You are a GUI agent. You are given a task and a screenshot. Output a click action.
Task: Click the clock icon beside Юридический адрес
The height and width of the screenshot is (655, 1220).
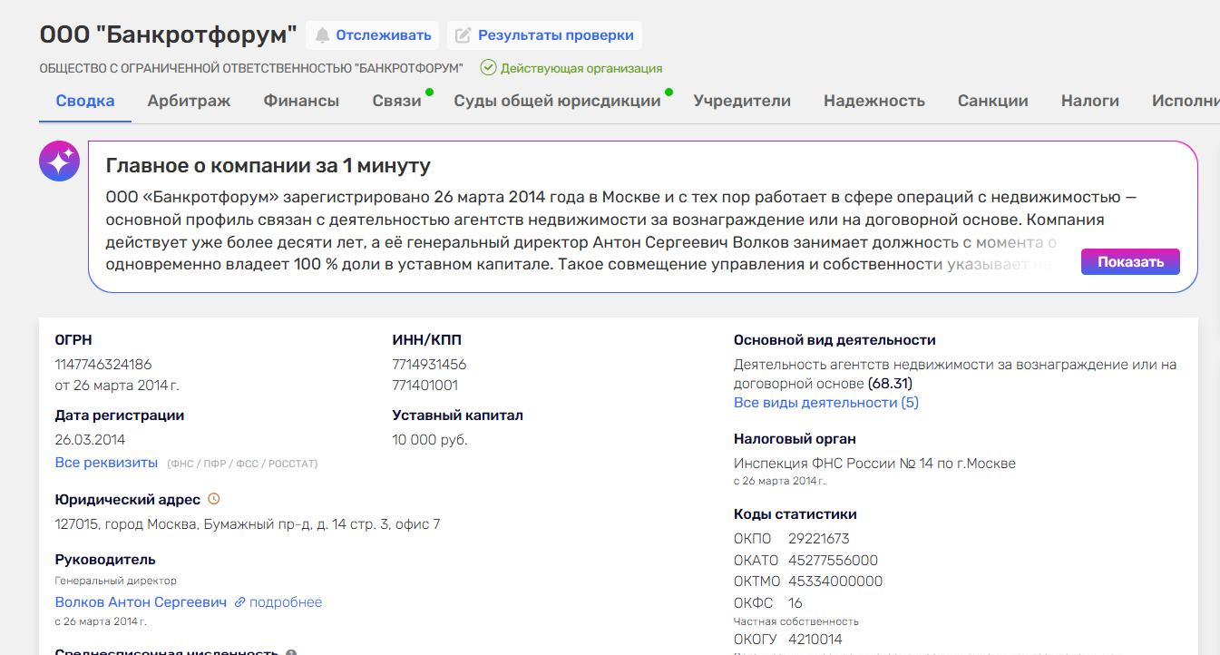click(x=214, y=499)
